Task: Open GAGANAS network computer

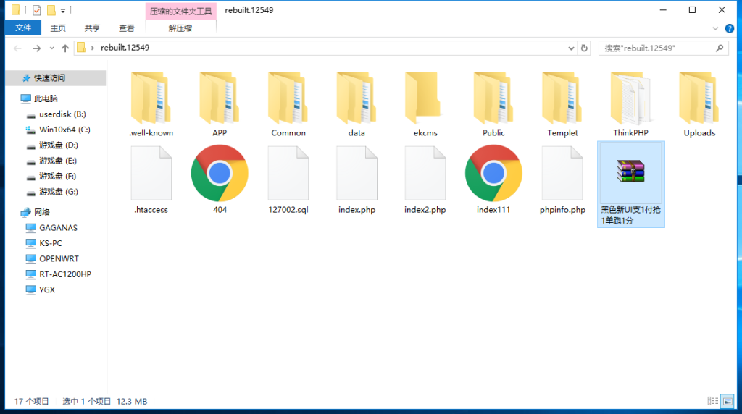Action: point(58,228)
